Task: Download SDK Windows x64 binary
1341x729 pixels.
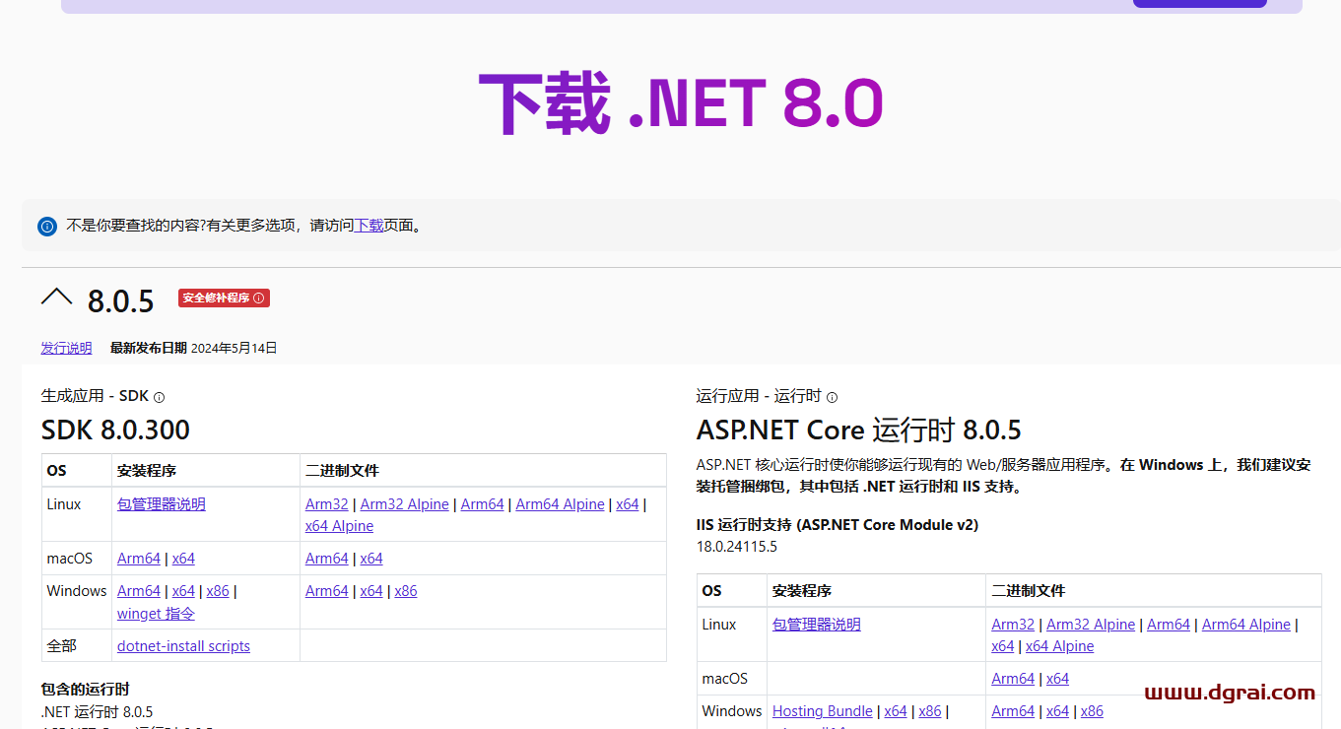Action: click(x=371, y=591)
